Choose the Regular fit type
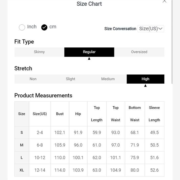The image size is (180, 180). 89,52
